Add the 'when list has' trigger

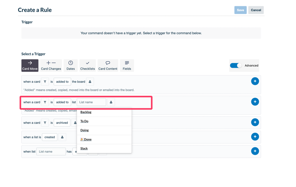point(255,151)
